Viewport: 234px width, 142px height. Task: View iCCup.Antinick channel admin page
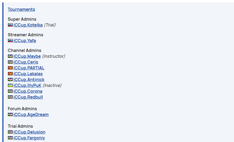[29, 79]
